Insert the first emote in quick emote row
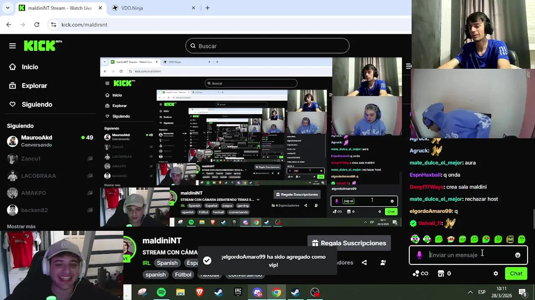 (415, 239)
